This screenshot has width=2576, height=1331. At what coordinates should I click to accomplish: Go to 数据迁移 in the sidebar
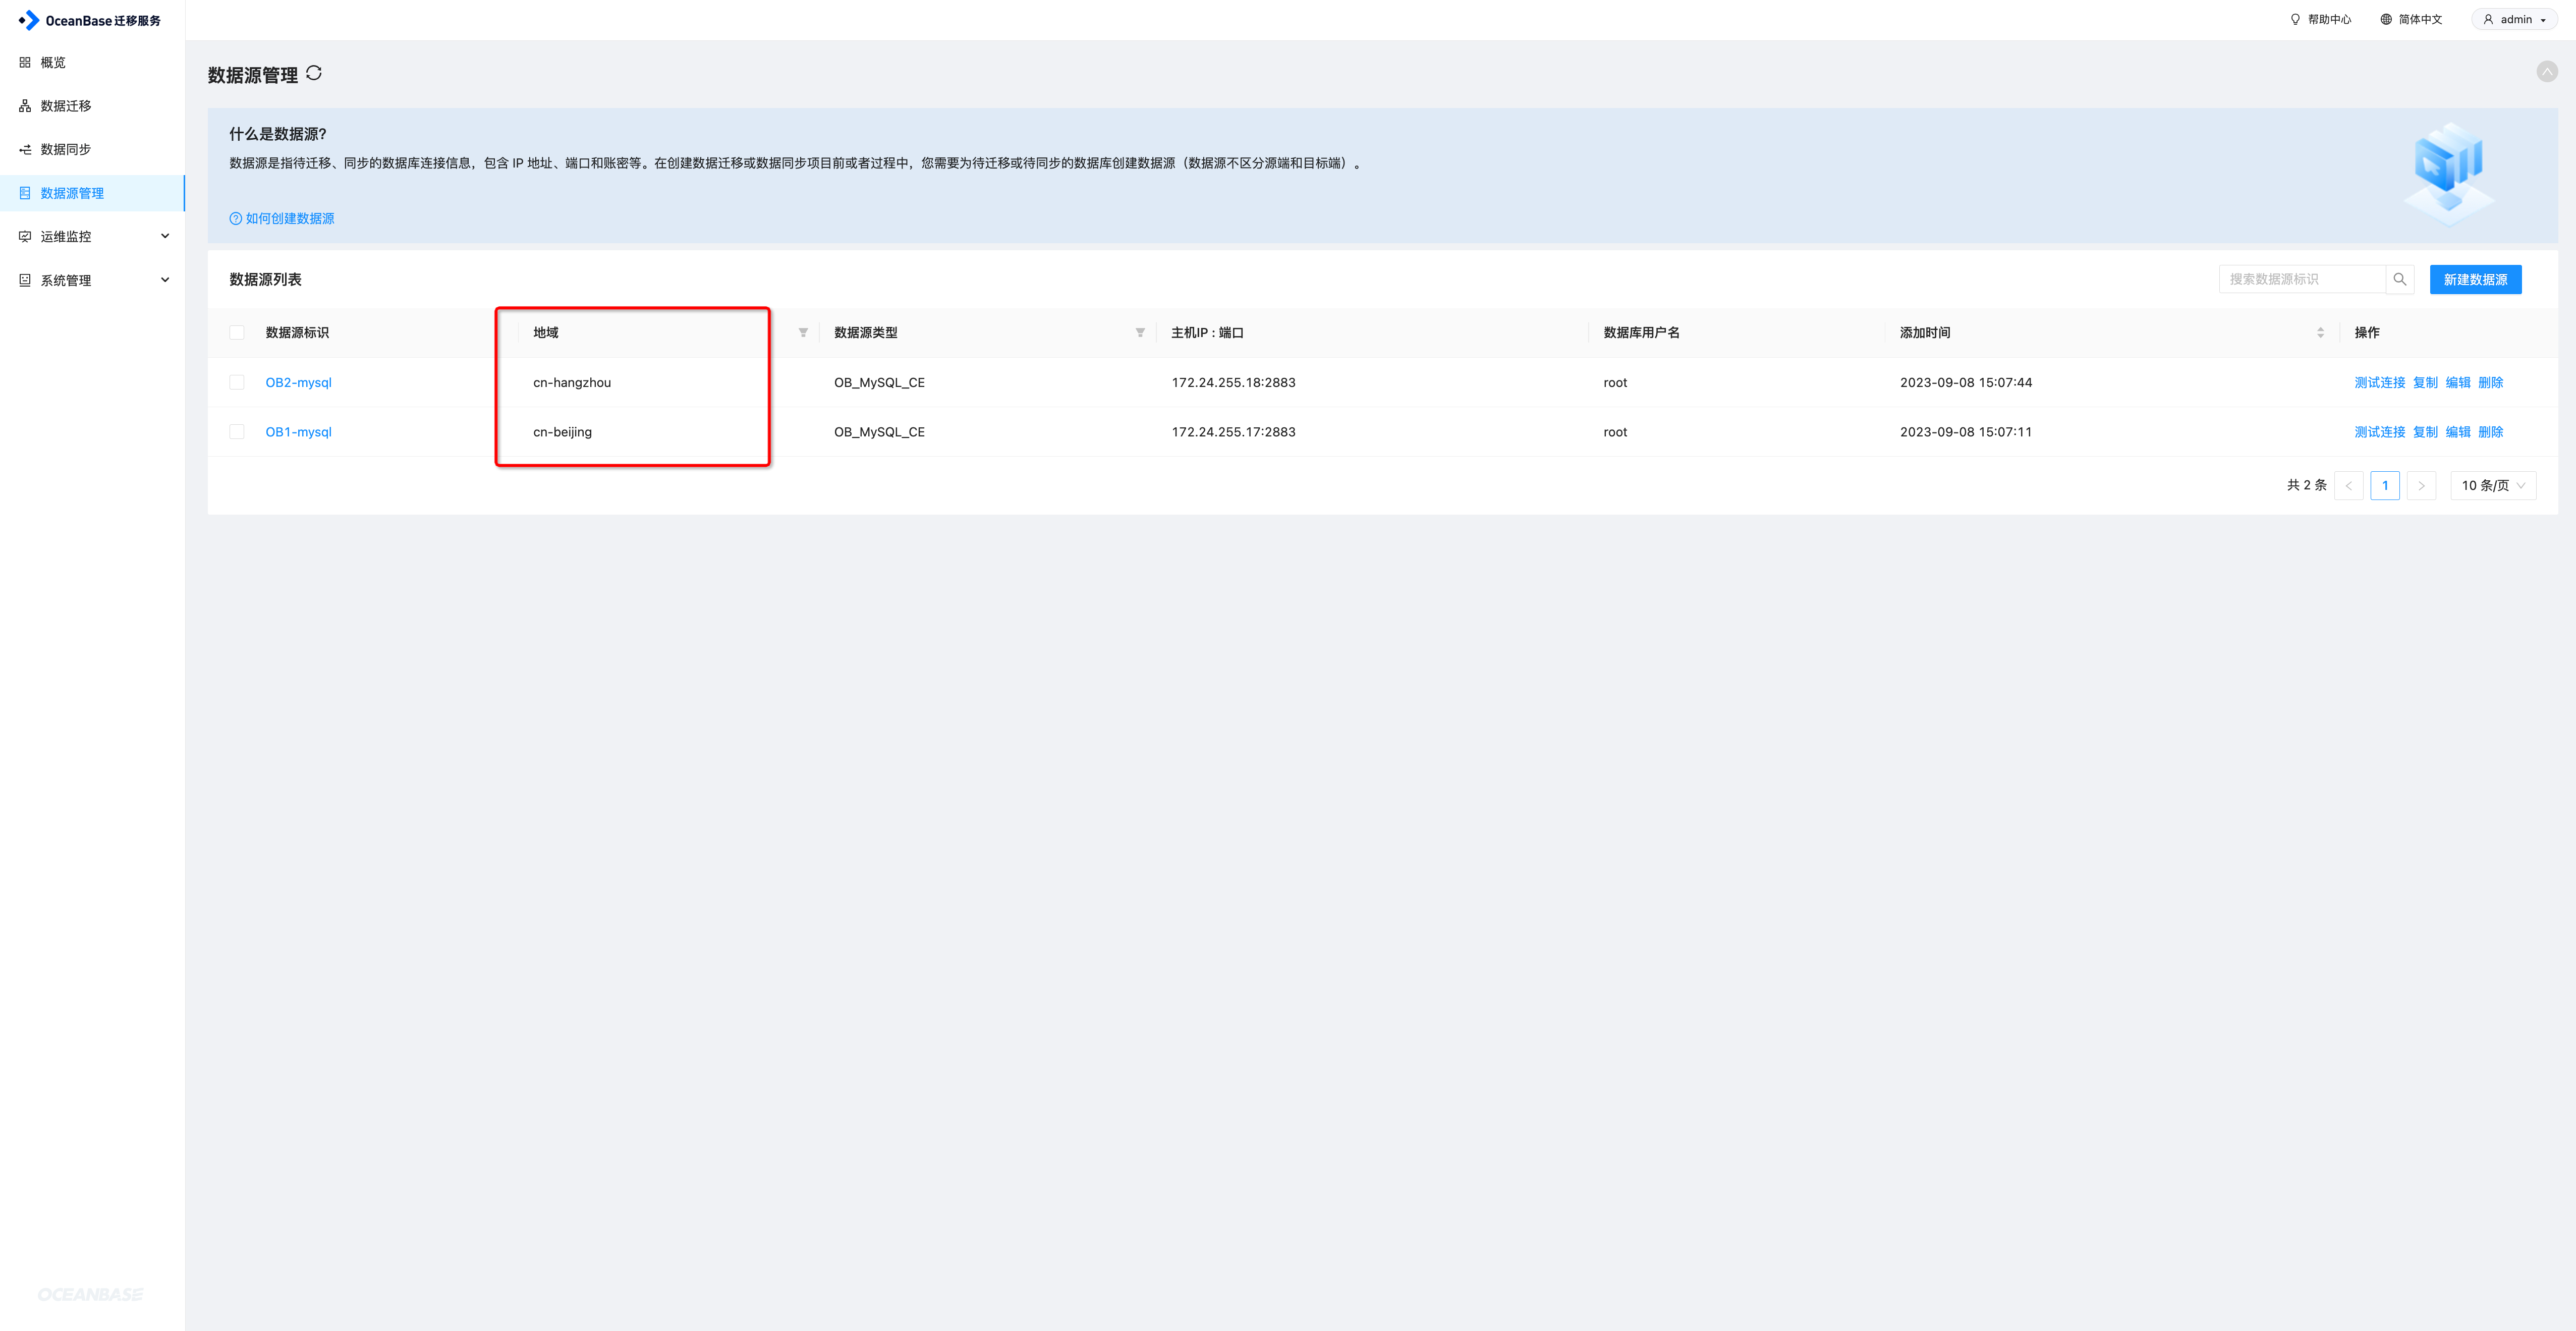[x=65, y=106]
